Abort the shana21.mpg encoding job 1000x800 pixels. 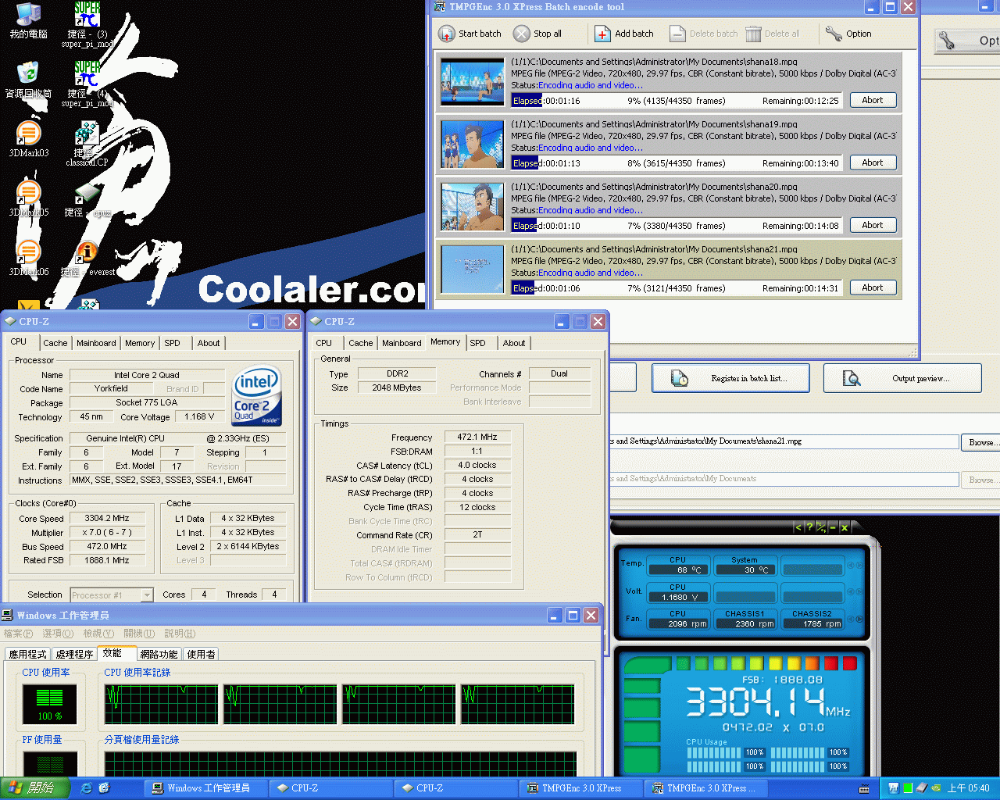pyautogui.click(x=873, y=288)
